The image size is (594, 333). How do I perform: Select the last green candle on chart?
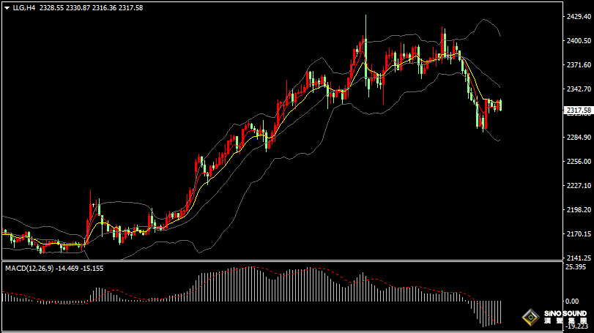pyautogui.click(x=500, y=105)
